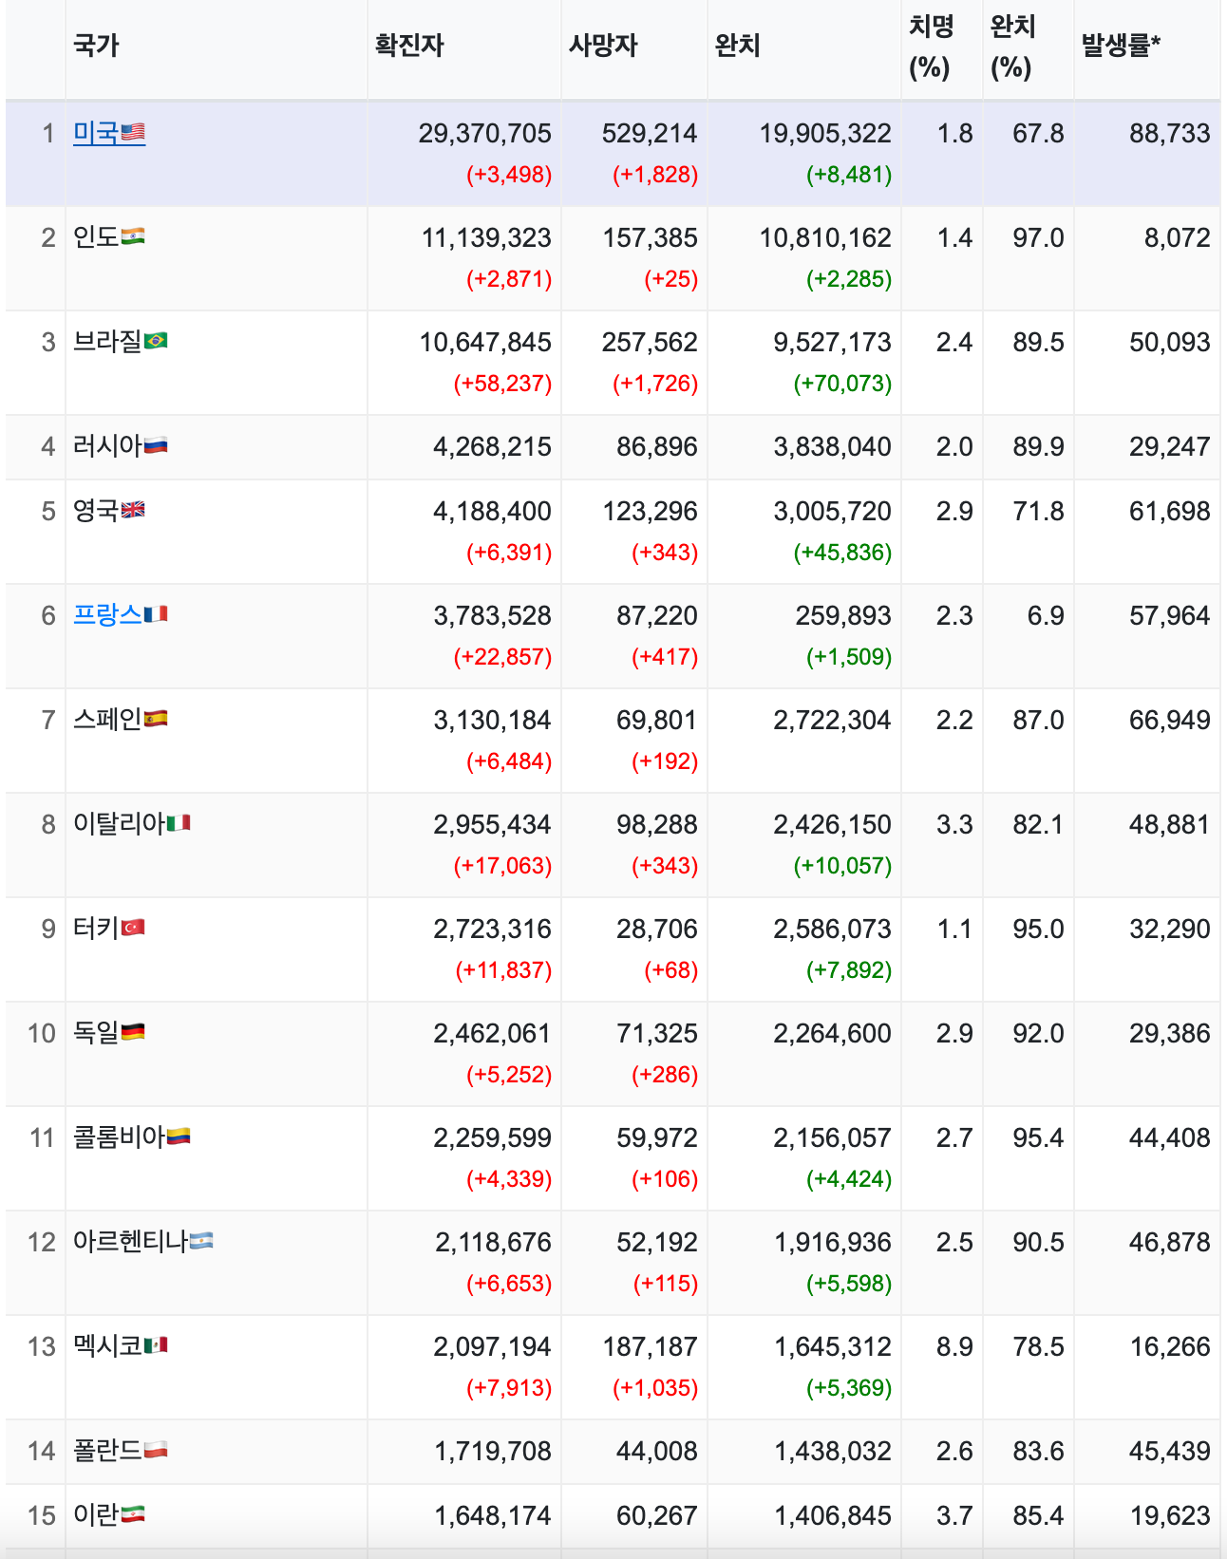Click the Mexico flag icon
This screenshot has height=1559, width=1227.
tap(156, 1345)
